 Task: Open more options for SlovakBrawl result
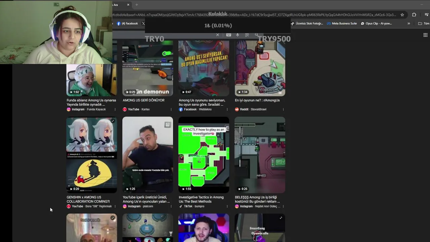(283, 109)
